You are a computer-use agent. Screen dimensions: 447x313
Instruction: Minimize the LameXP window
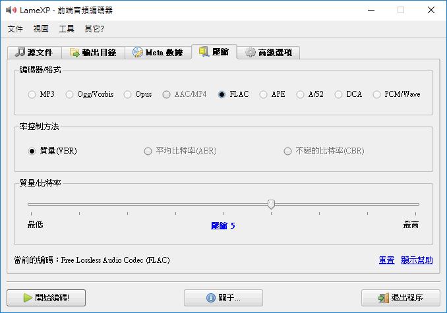click(x=371, y=11)
